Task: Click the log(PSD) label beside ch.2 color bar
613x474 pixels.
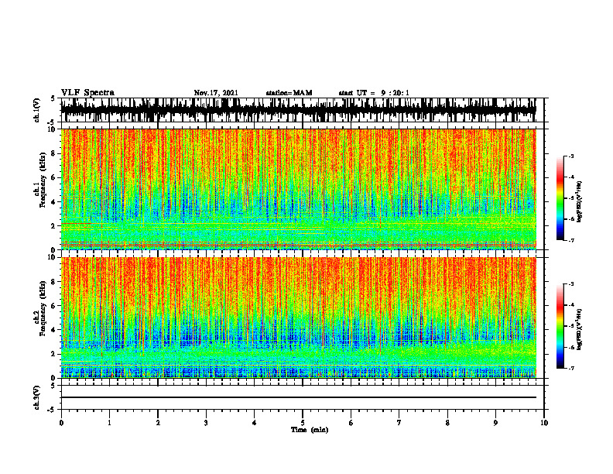Action: tap(580, 330)
